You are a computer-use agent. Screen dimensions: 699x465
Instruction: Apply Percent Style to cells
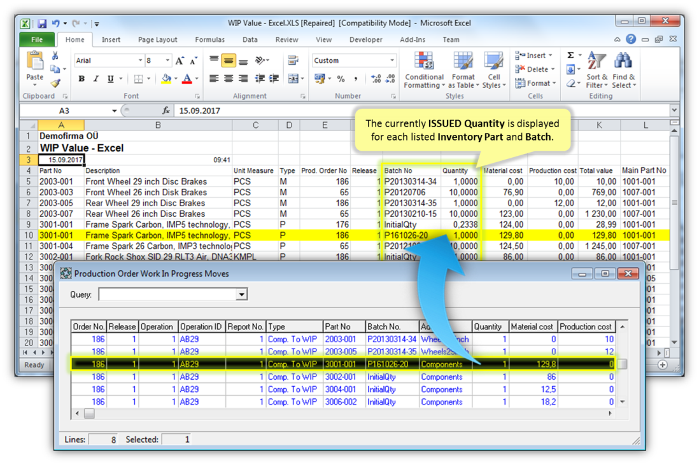[x=341, y=79]
